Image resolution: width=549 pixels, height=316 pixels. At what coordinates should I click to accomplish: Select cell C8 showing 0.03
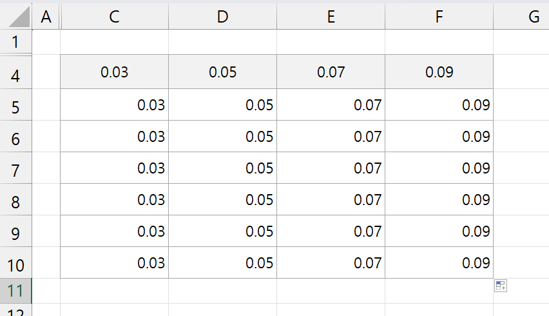pos(115,199)
